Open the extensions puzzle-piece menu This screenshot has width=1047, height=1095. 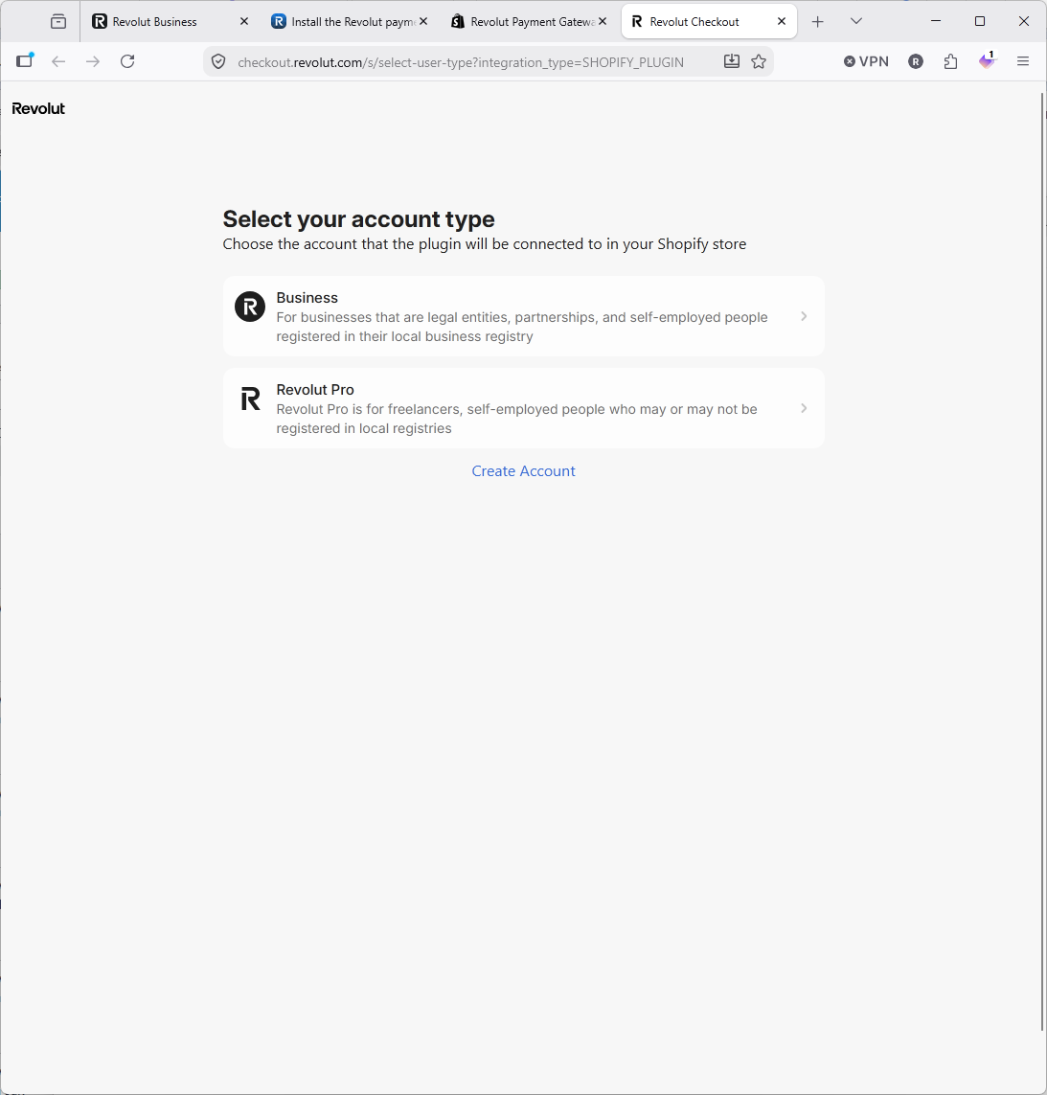[950, 61]
